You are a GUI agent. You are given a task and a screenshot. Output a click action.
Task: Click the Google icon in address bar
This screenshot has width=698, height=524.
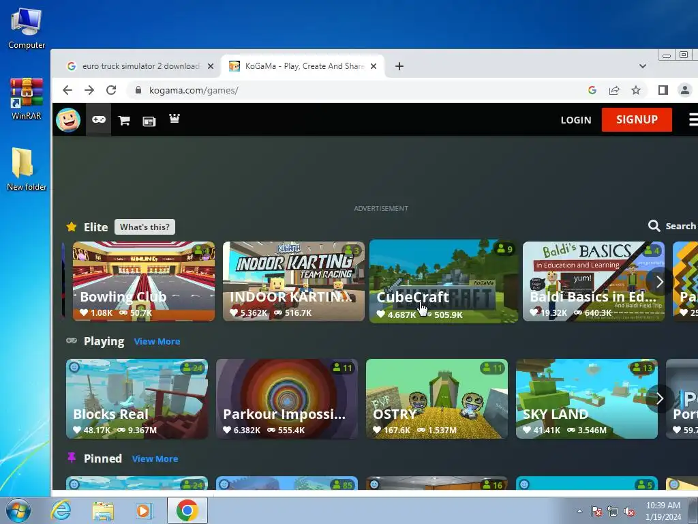click(x=592, y=90)
